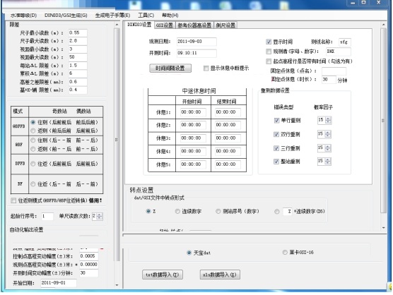
Task: Click the 开测时间 field showing 09:10:11
Action: pyautogui.click(x=196, y=53)
